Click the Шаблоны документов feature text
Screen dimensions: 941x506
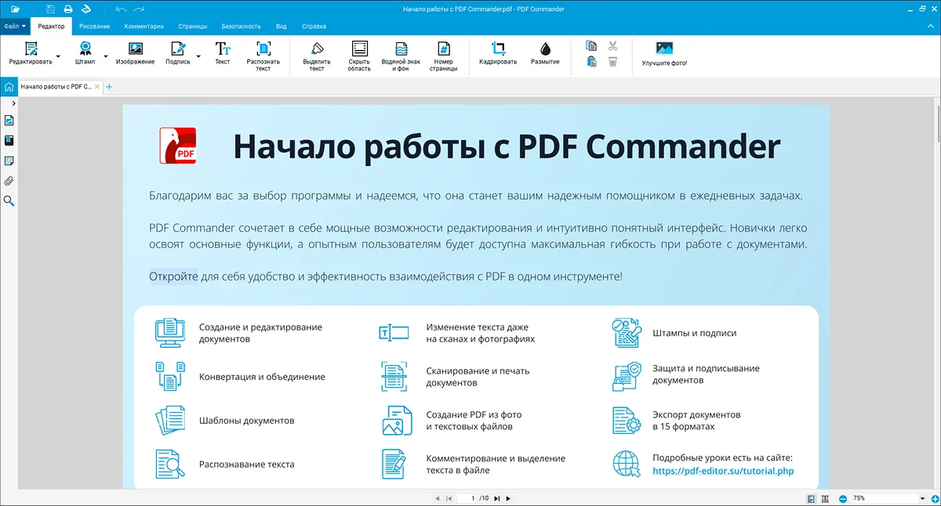tap(247, 421)
